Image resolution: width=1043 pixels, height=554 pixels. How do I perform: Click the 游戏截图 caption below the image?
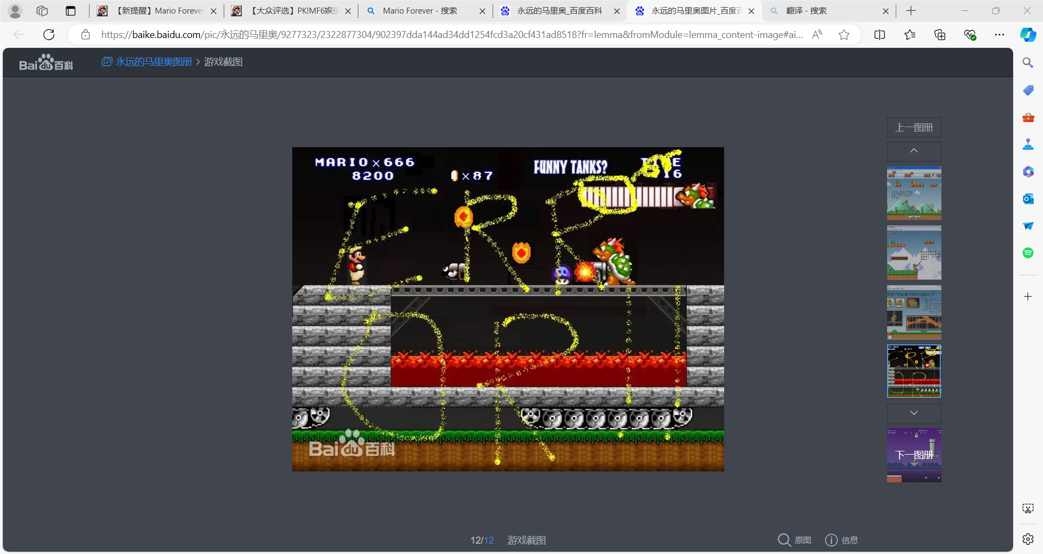click(526, 540)
